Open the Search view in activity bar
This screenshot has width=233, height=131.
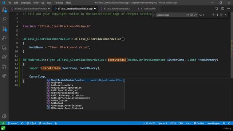[x=4, y=19]
